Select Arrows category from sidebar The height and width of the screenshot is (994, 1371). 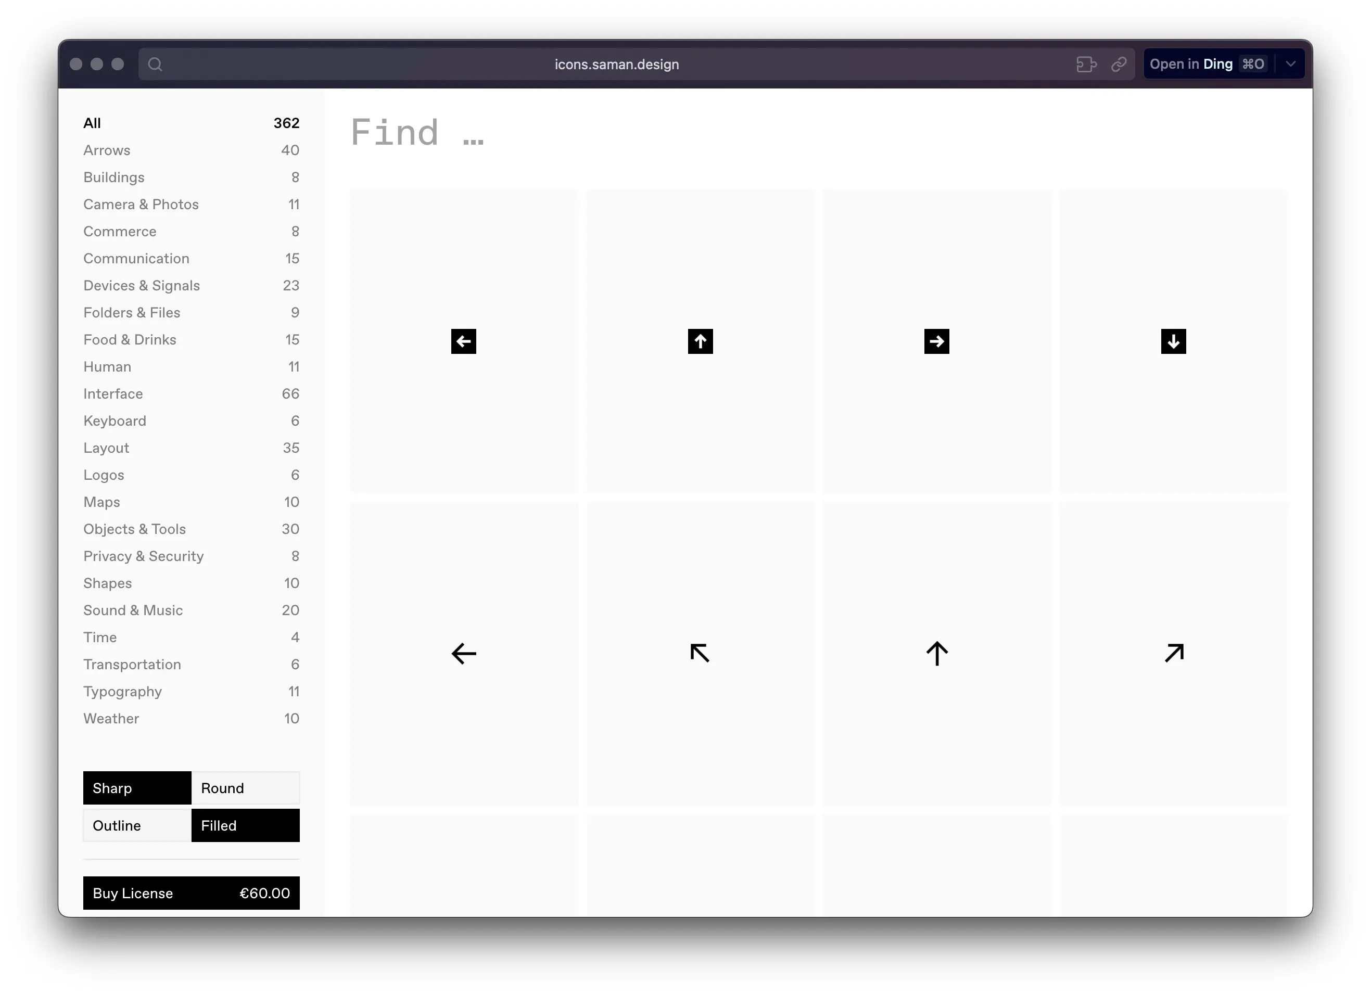(107, 149)
